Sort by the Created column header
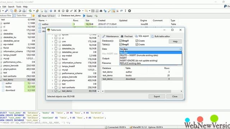The image size is (230, 129). point(102,20)
